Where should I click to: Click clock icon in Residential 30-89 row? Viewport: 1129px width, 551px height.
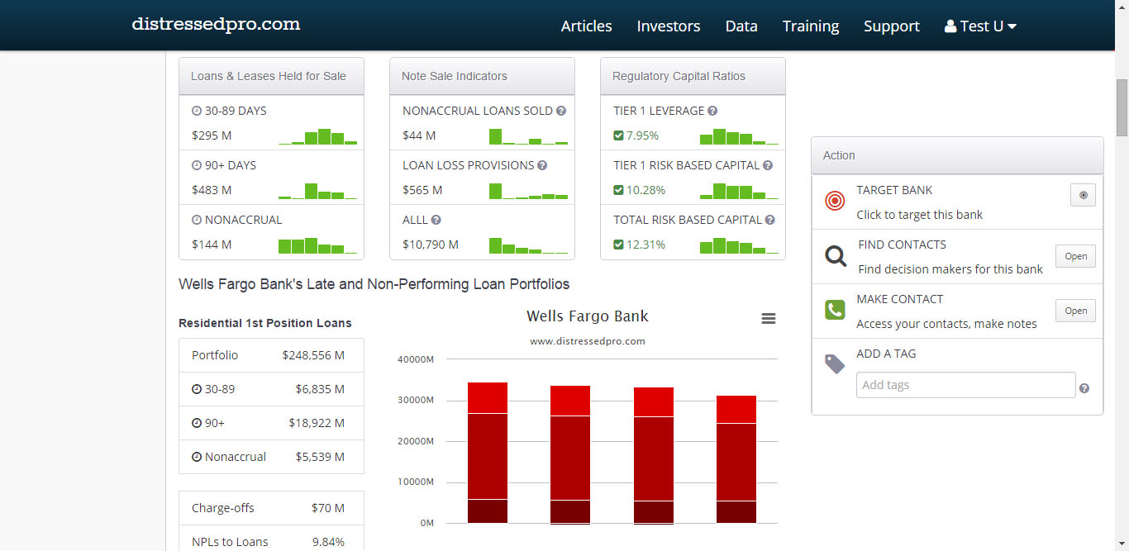[x=197, y=389]
